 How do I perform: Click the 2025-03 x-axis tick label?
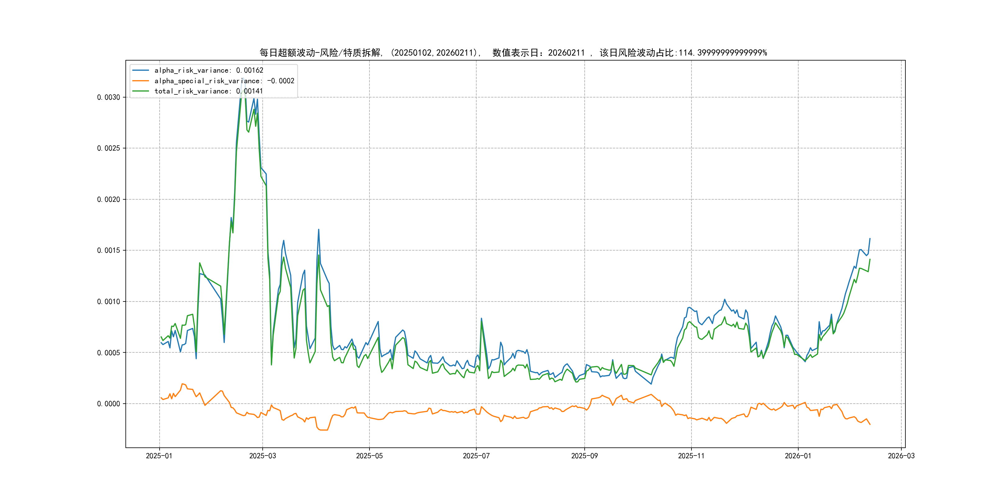pos(262,456)
